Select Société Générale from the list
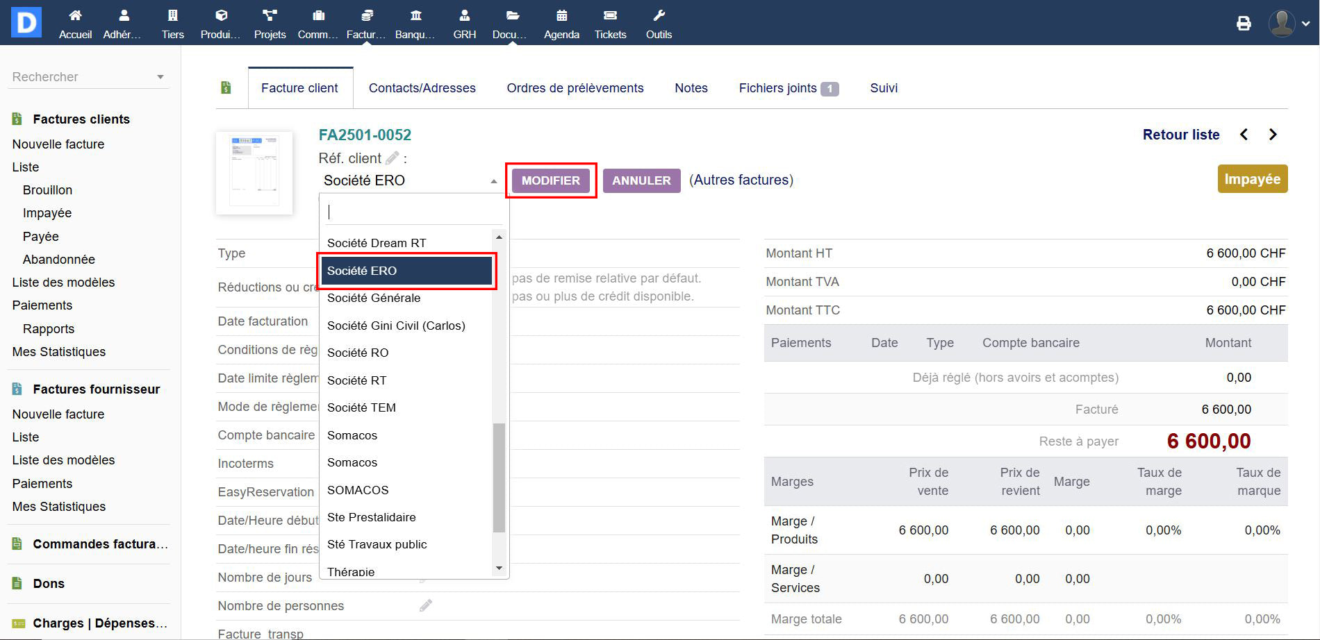The width and height of the screenshot is (1320, 640). pyautogui.click(x=374, y=298)
